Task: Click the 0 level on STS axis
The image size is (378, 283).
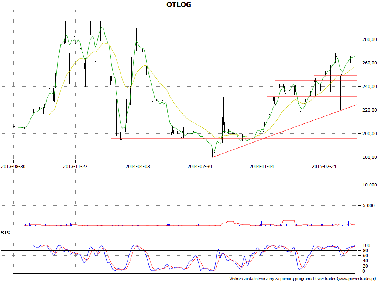Action: pyautogui.click(x=363, y=271)
